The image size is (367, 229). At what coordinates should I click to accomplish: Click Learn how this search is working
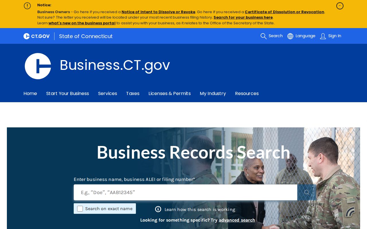coord(200,210)
